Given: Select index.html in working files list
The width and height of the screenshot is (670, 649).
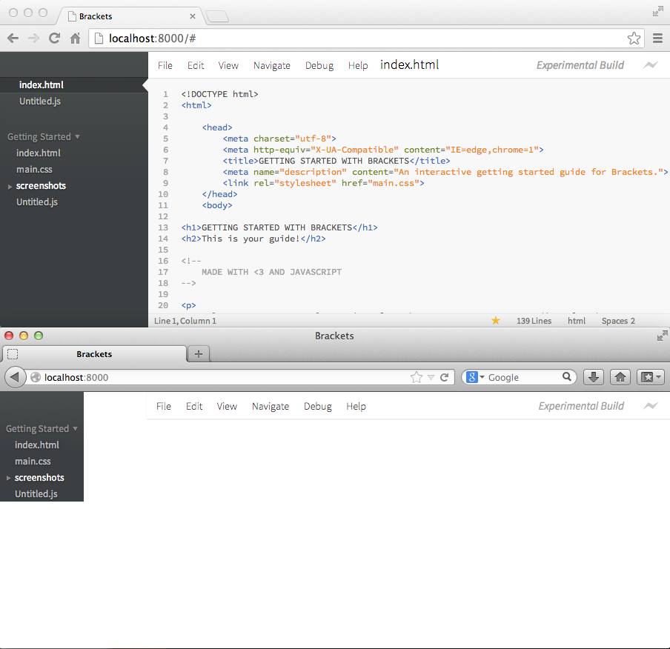Looking at the screenshot, I should coord(74,85).
